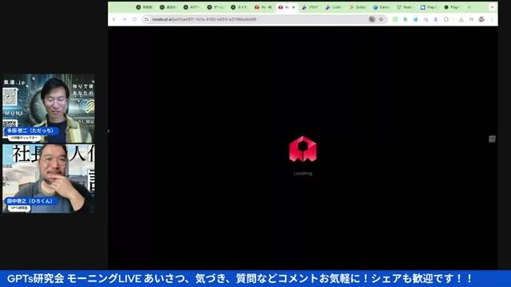Reload the rosebud.ai page

(x=135, y=19)
